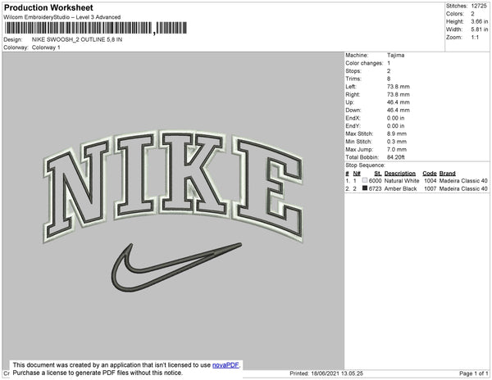Click the 'Page 1 of 1' footer
492x380 pixels.
tap(474, 373)
